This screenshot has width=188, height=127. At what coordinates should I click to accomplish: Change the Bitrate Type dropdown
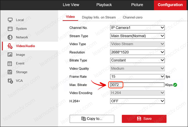point(137,60)
